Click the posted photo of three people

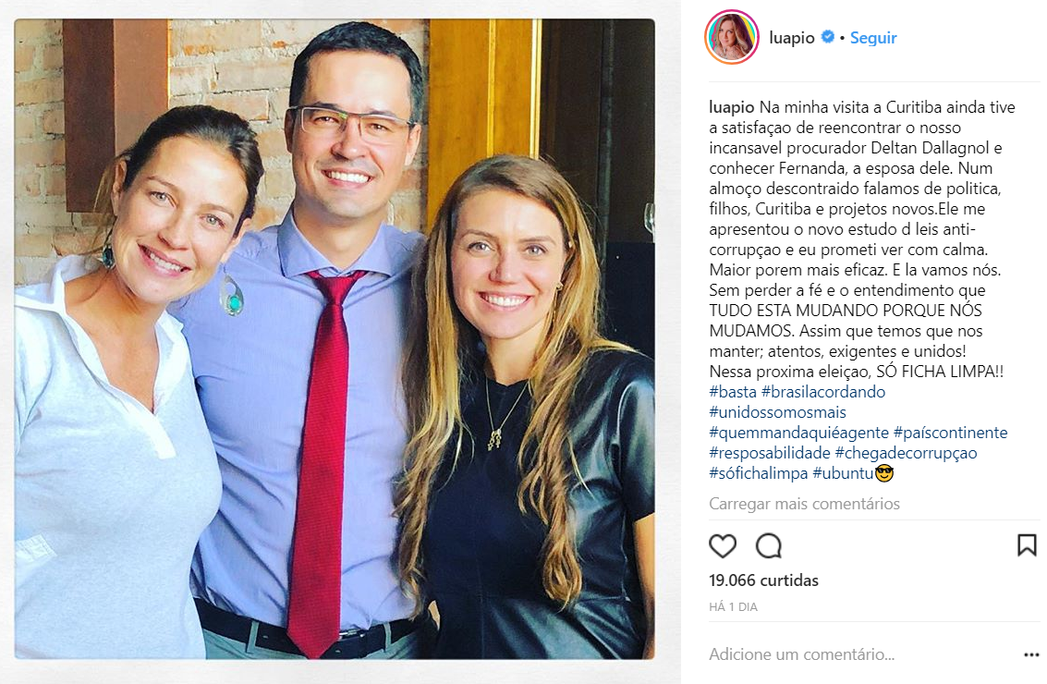(335, 339)
